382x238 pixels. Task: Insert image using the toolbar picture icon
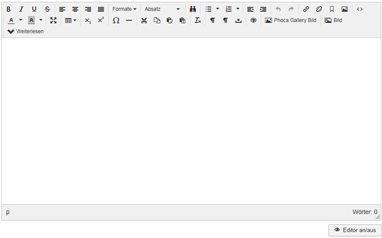point(345,9)
